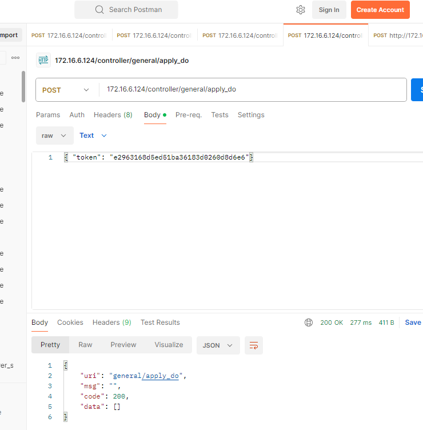423x430 pixels.
Task: Select the request Body tab
Action: [x=155, y=115]
